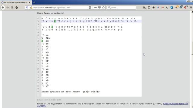Reload the current page

click(x=12, y=7)
